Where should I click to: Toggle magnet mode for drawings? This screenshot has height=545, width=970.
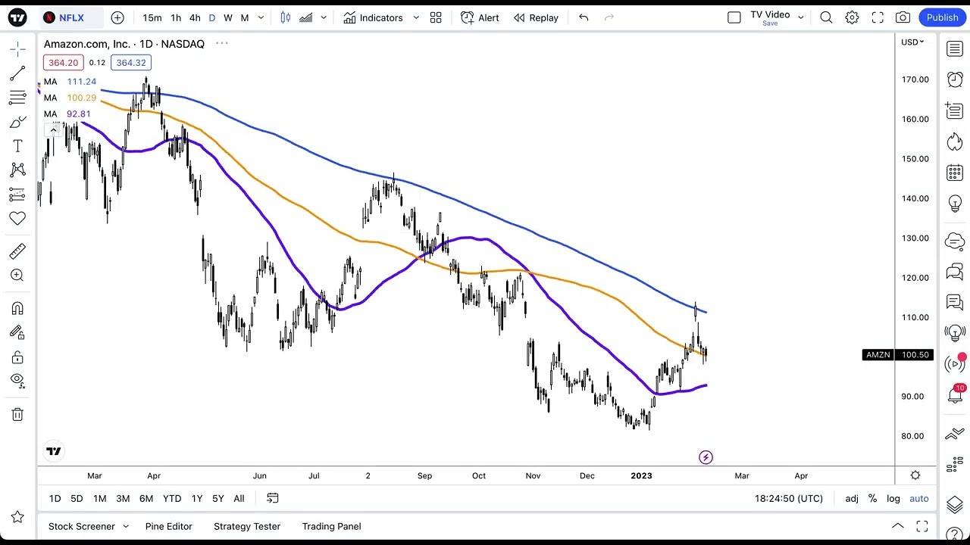pos(17,308)
